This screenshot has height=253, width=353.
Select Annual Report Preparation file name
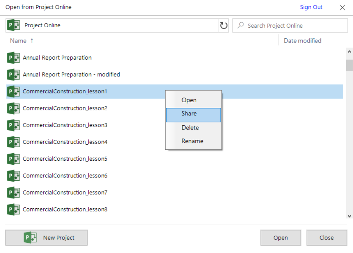click(57, 58)
